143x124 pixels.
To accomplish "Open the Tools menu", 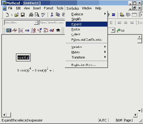I will click(60, 8).
